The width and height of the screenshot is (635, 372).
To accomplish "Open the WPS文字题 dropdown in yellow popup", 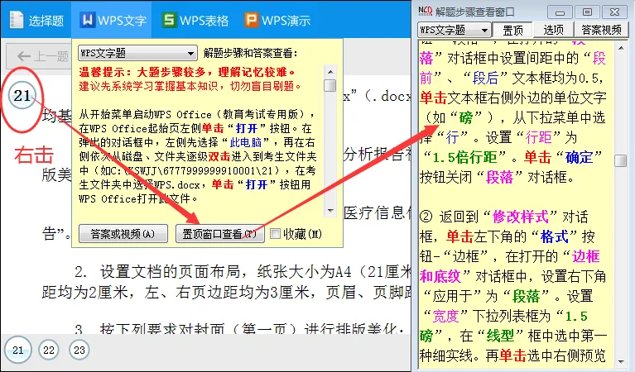I will [137, 53].
